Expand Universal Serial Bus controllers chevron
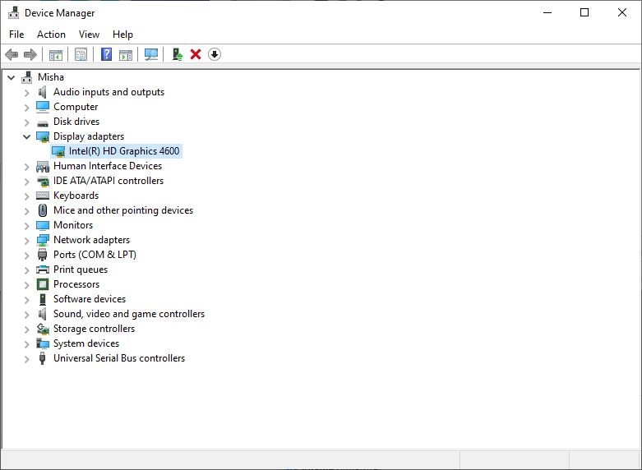Image resolution: width=642 pixels, height=470 pixels. click(26, 358)
